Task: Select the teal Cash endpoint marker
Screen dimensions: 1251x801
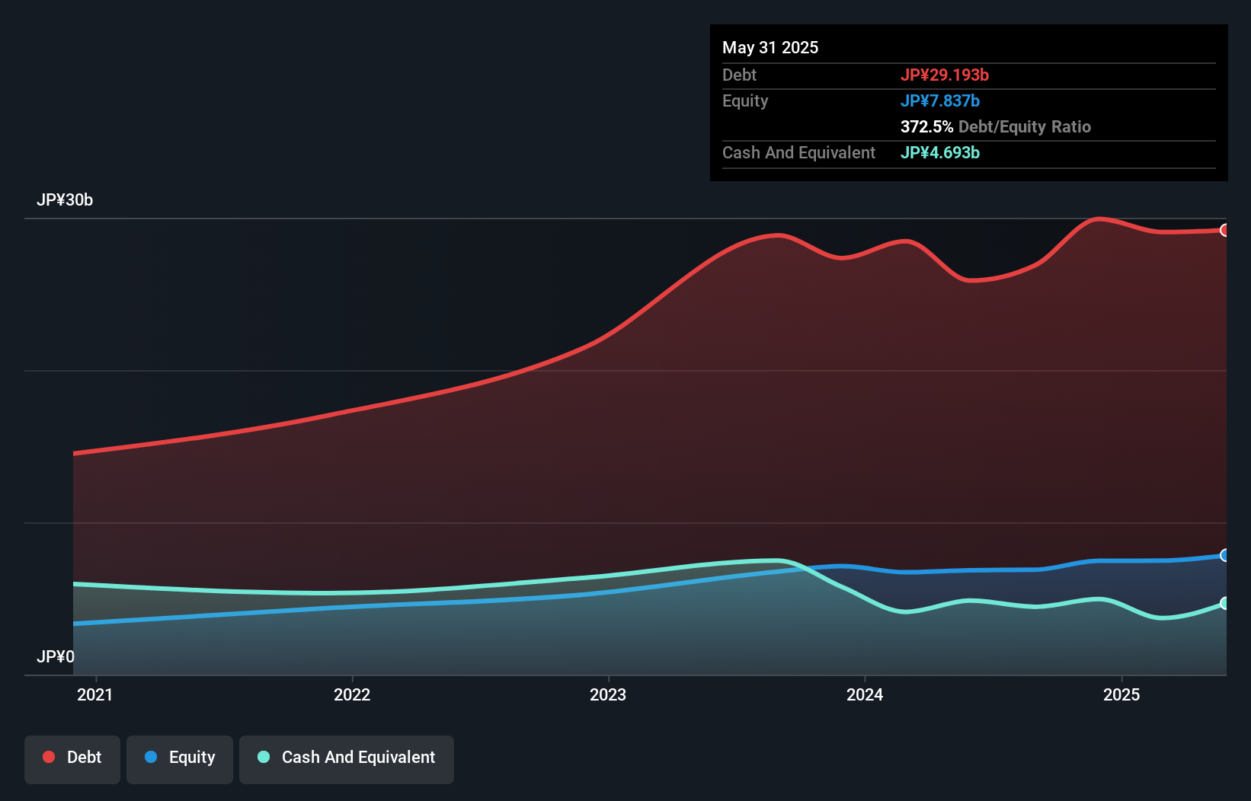Action: click(1225, 603)
